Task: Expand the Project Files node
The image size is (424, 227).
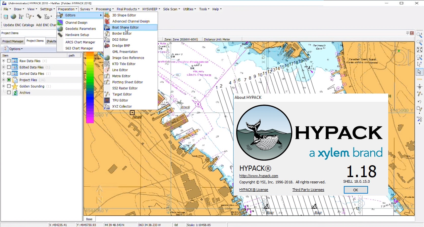Action: pos(4,80)
